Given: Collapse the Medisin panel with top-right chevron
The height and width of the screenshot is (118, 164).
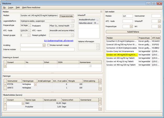Looking at the screenshot, I should tap(101, 12).
